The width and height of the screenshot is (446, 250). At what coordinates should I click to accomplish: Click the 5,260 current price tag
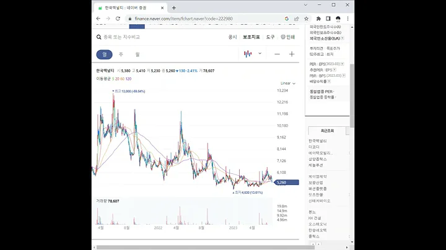[287, 183]
